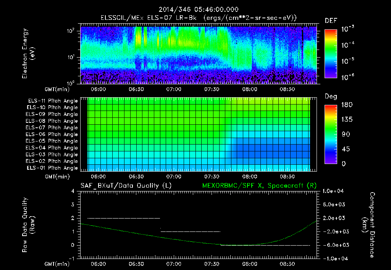
Task: Click the 10^-6 value on DEF scale
Action: (348, 77)
